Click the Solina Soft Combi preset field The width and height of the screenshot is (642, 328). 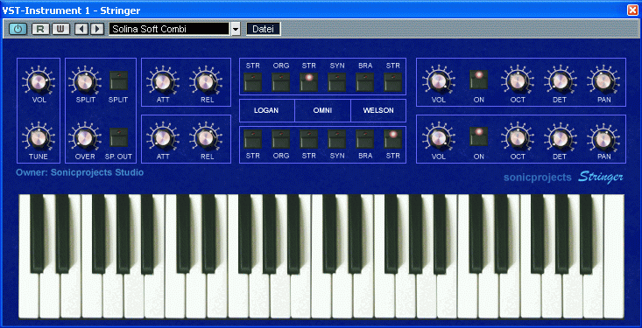click(169, 29)
